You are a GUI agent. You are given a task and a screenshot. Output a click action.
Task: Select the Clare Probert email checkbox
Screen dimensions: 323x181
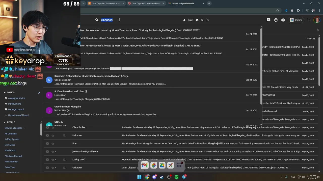click(x=47, y=127)
